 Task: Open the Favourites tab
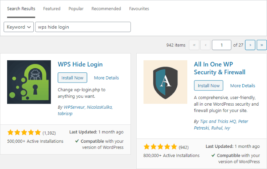[139, 9]
